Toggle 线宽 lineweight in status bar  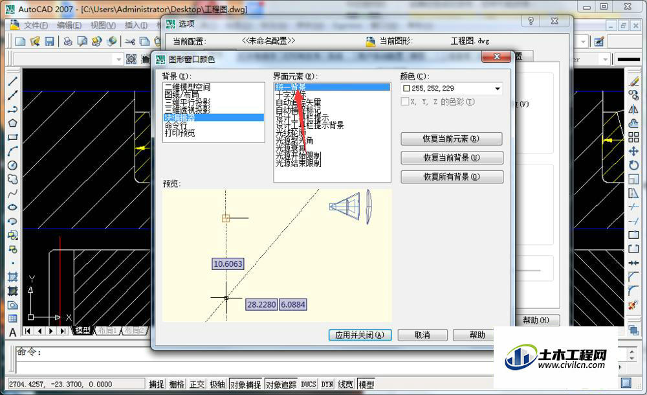click(x=345, y=384)
